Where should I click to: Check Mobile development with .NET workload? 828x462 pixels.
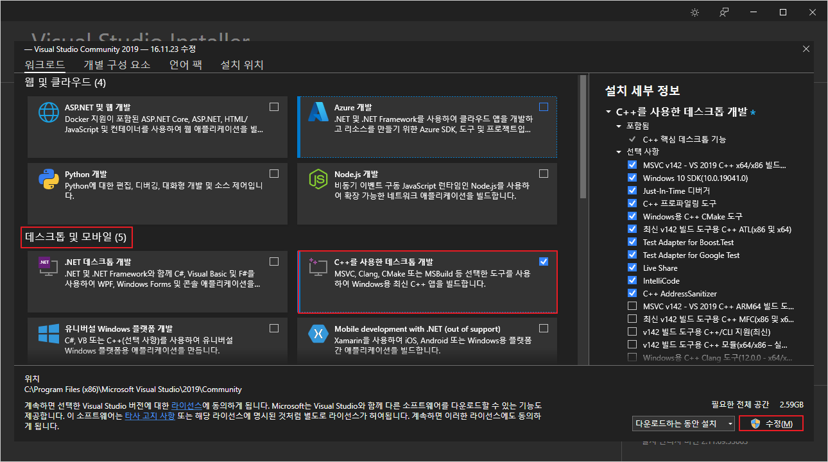[544, 328]
